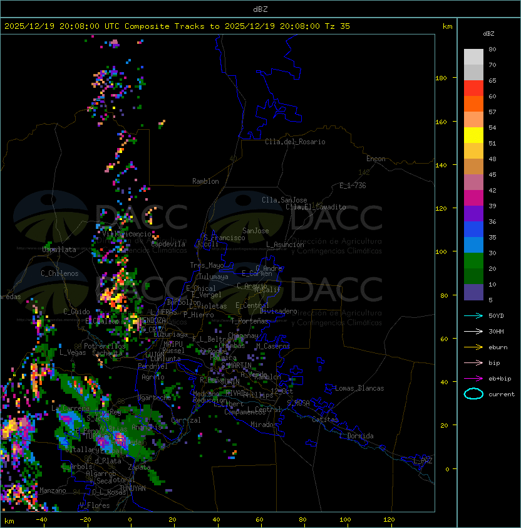Viewport: 521px width, 528px height.
Task: Click the pink bip arrow symbol
Action: coord(473,363)
